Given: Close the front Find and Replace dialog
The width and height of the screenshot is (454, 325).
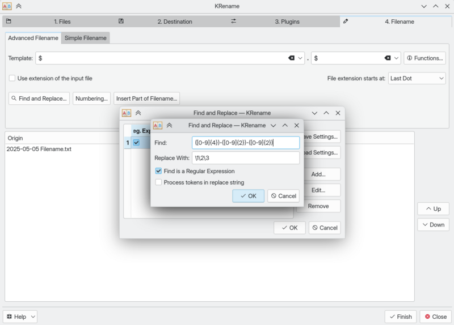Looking at the screenshot, I should click(296, 125).
